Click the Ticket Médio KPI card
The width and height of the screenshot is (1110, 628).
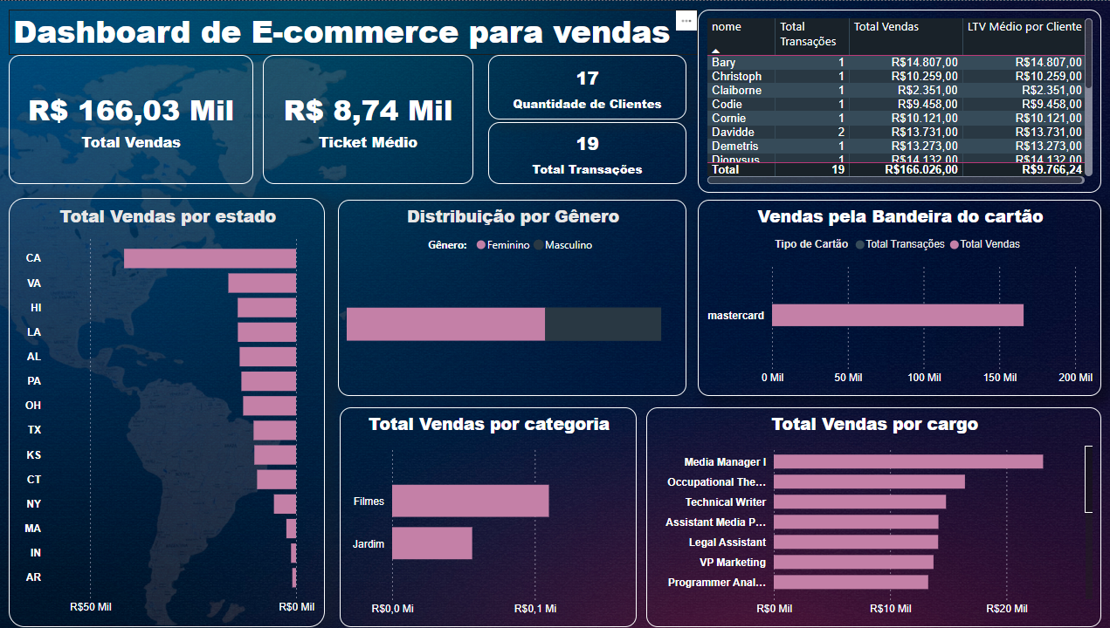click(368, 119)
